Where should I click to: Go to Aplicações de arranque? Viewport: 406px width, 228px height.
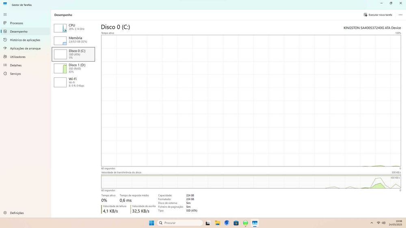(x=25, y=48)
